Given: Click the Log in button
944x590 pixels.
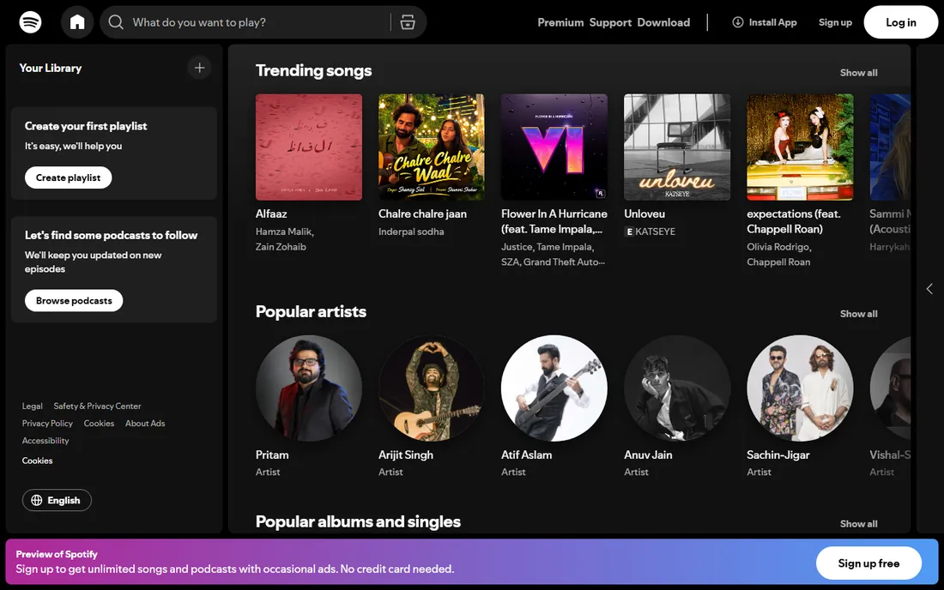Looking at the screenshot, I should pos(900,22).
